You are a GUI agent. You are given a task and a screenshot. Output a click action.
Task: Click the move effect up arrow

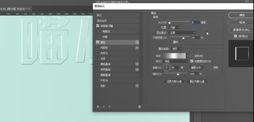click(x=104, y=107)
